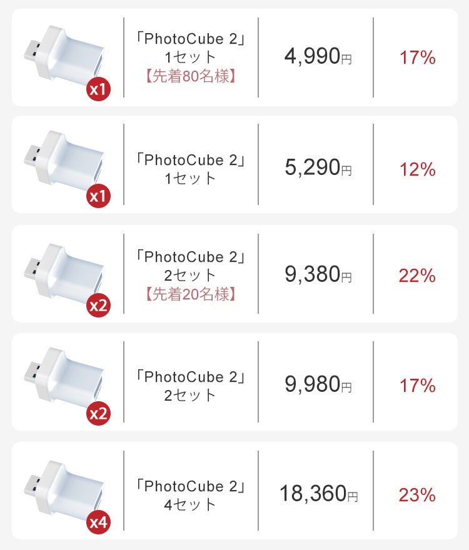
Task: Click the x2 badge in the 9,380円 row
Action: [99, 306]
